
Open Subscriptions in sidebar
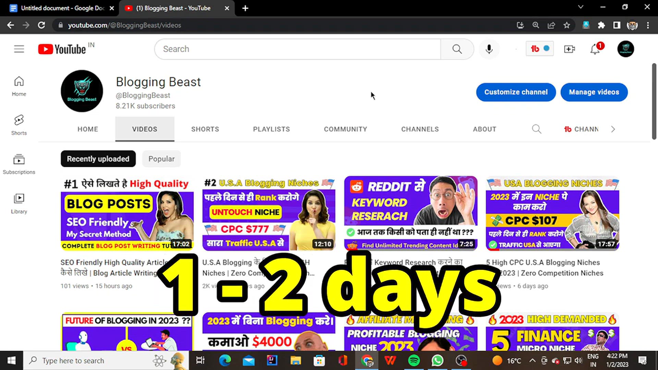[x=19, y=164]
